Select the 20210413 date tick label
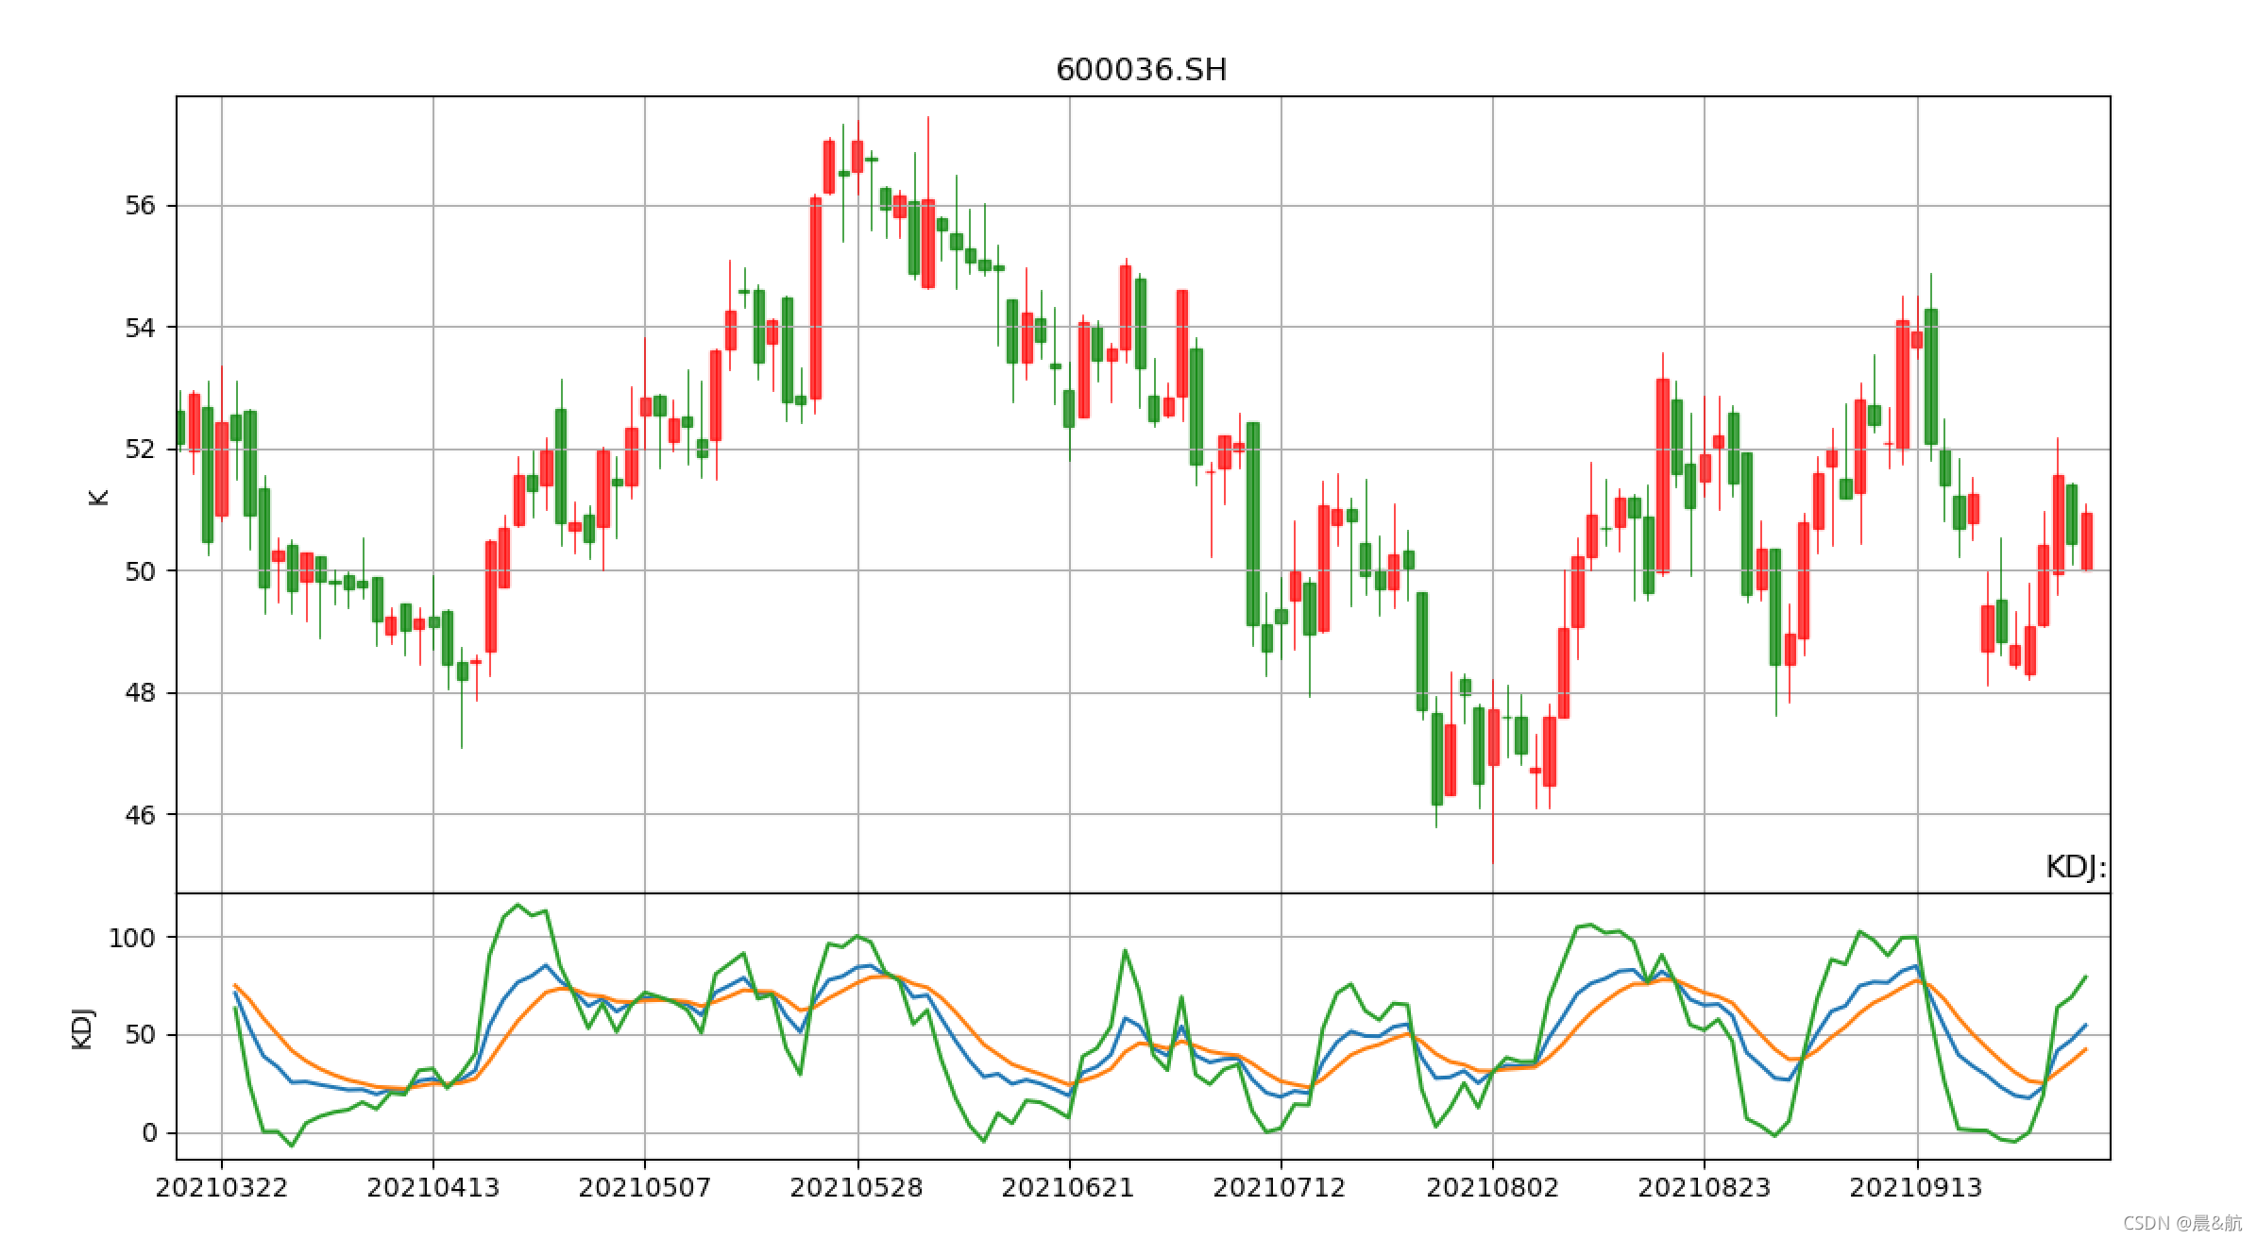Image resolution: width=2257 pixels, height=1240 pixels. coord(433,1188)
